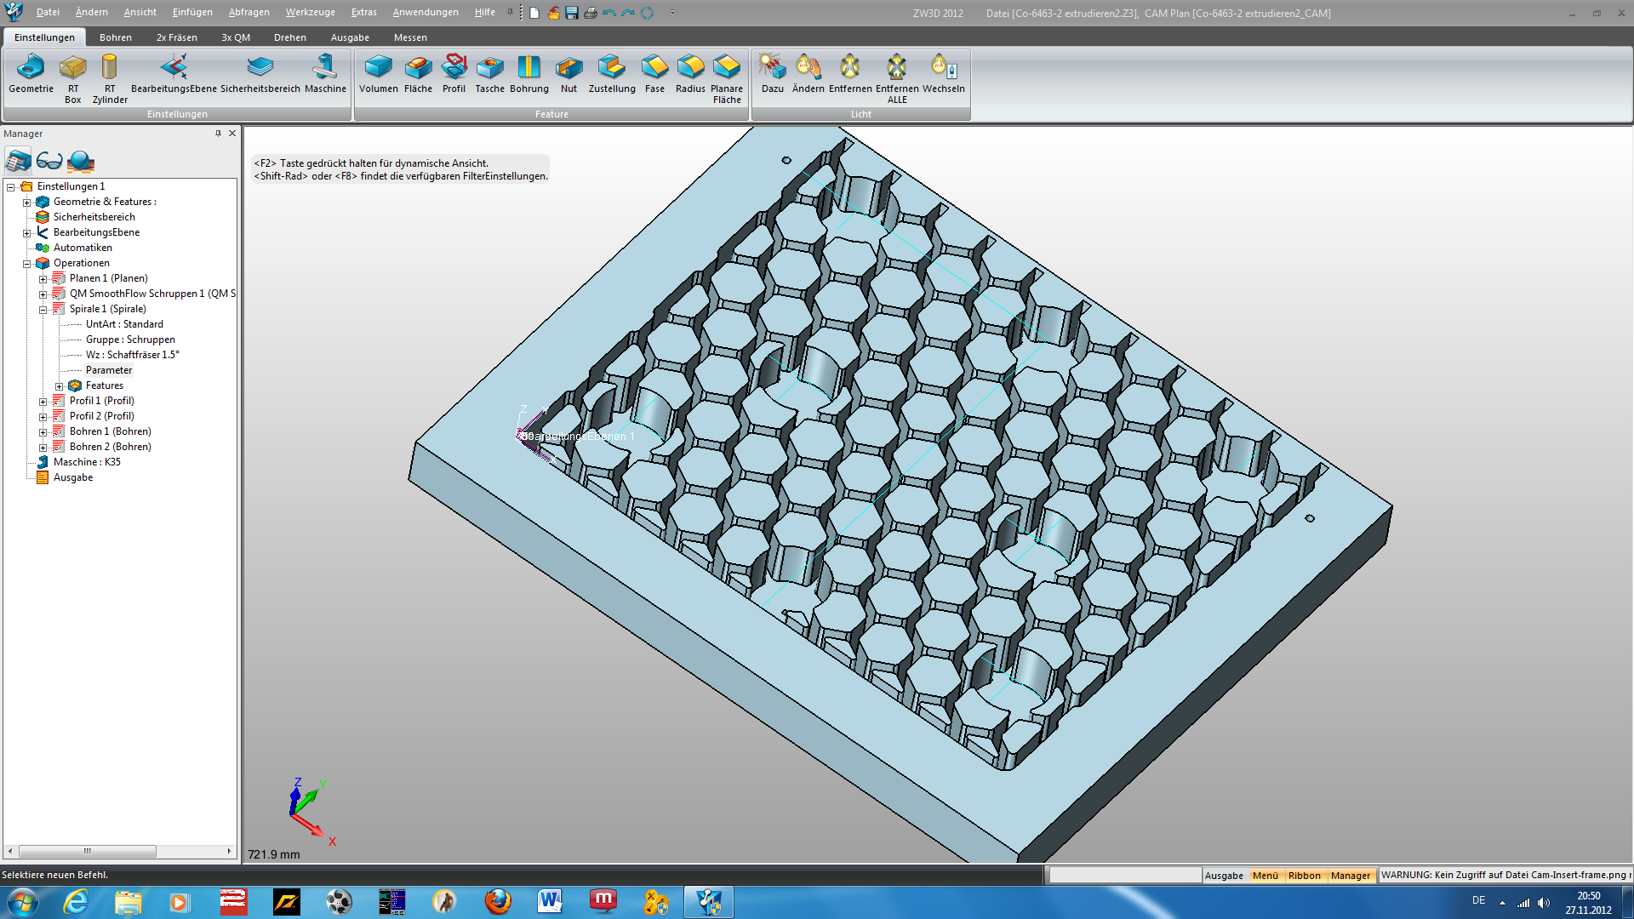This screenshot has height=919, width=1634.
Task: Switch to the 2x Fräsen ribbon tab
Action: (x=176, y=37)
